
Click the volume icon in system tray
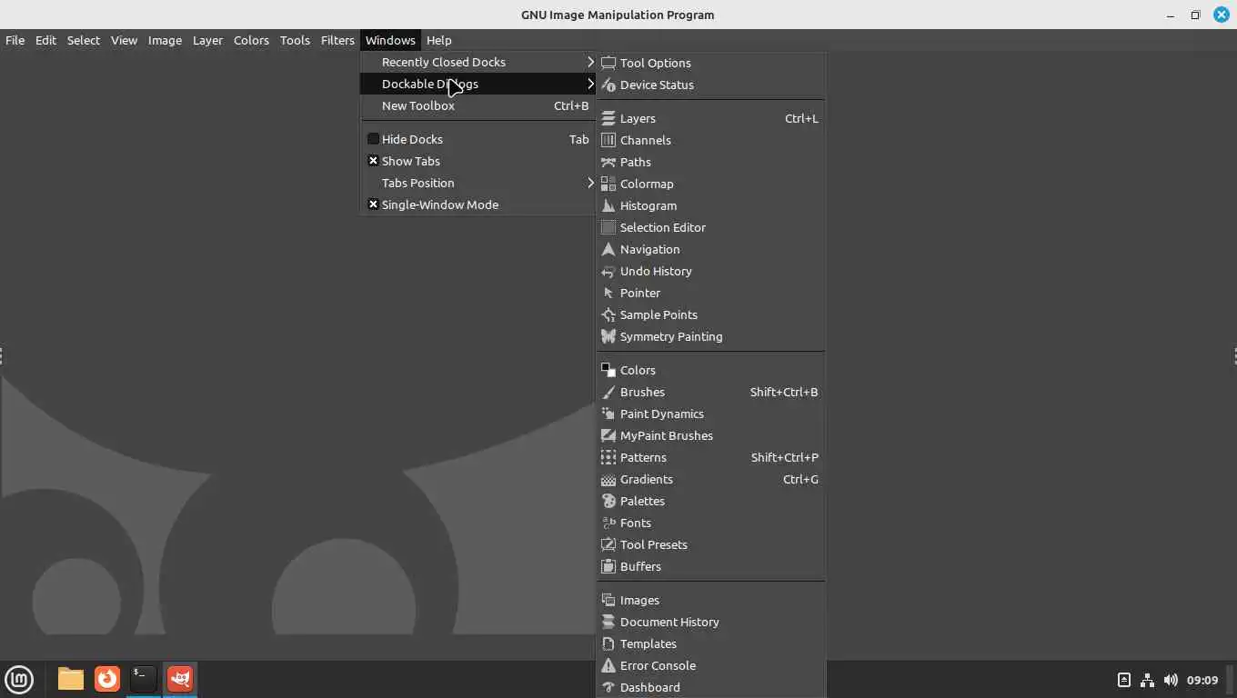coord(1171,680)
